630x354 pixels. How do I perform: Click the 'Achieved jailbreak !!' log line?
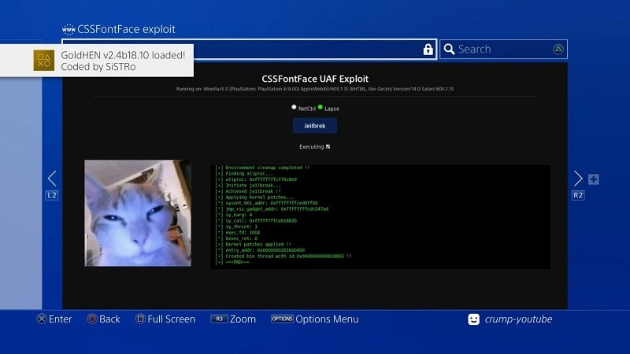click(x=248, y=191)
